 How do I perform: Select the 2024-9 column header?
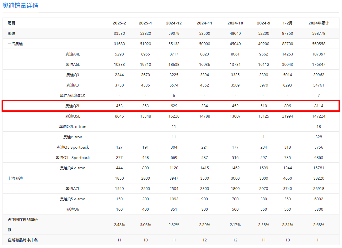pos(264,23)
